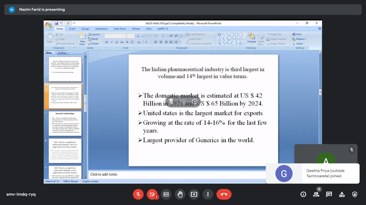The image size is (366, 205).
Task: Open the font size combo box
Action: tap(131, 36)
